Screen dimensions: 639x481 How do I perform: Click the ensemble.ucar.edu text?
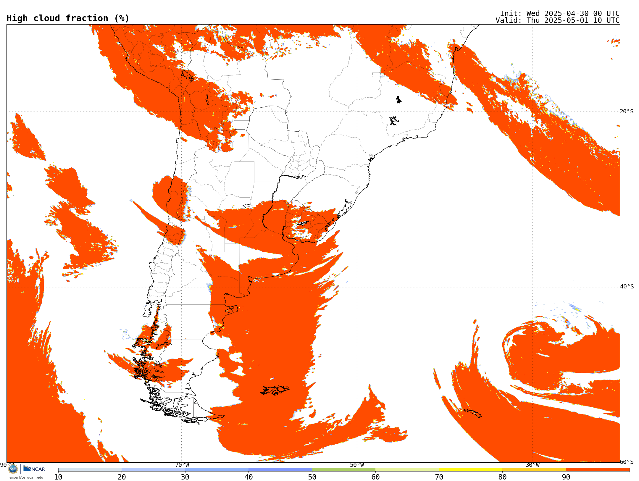(26, 477)
